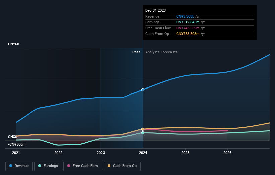The width and height of the screenshot is (275, 175).
Task: Click the CN¥3.308b revenue value
Action: click(185, 16)
